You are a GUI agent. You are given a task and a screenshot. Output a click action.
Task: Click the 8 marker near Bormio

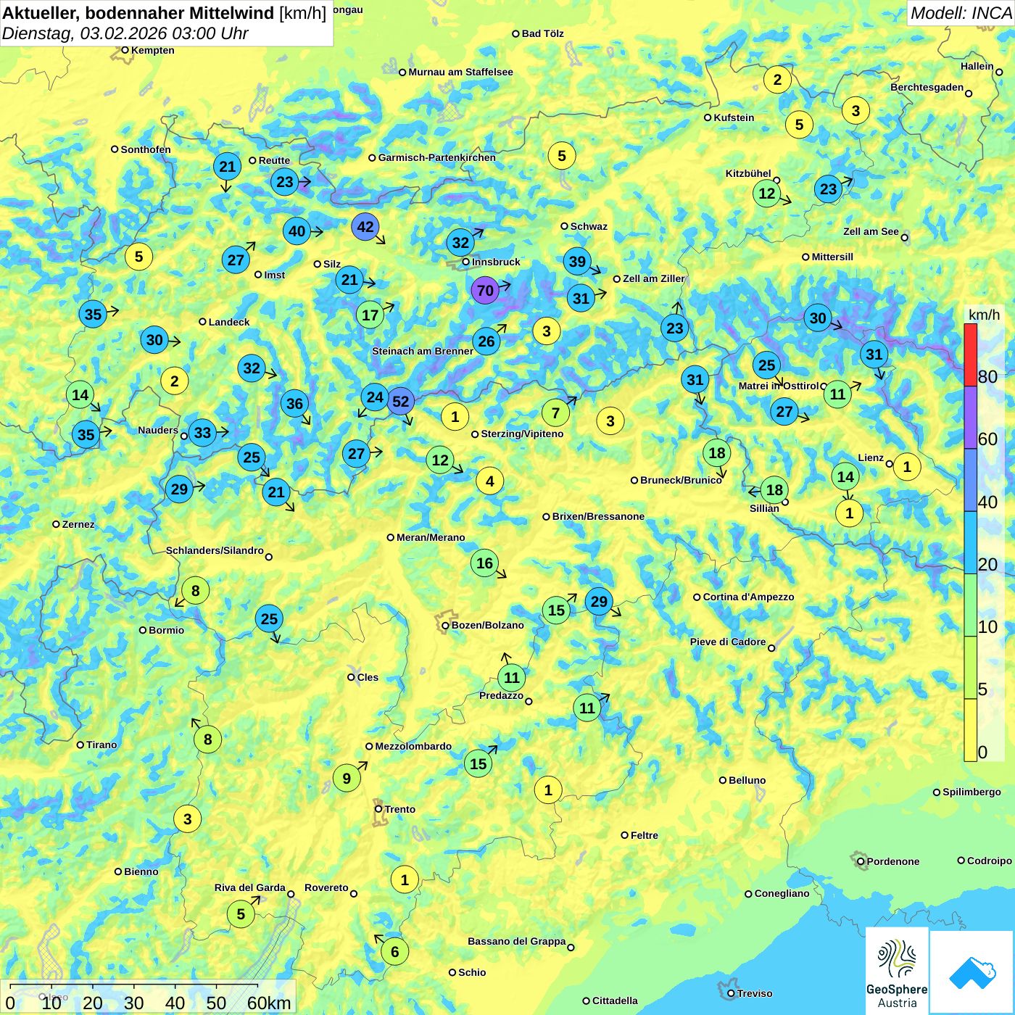[x=195, y=590]
